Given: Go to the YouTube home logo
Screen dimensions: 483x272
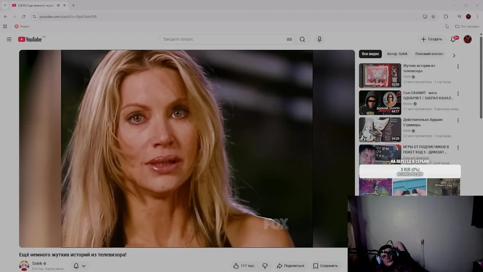Looking at the screenshot, I should click(x=30, y=39).
